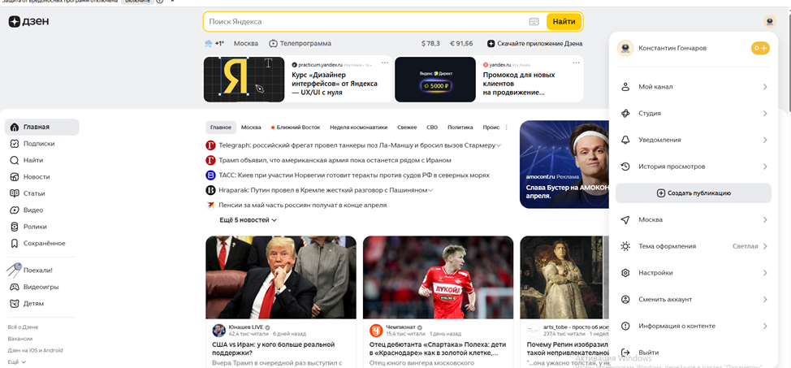Click Скачайте приложение Дзена link
The image size is (791, 368).
pos(534,43)
